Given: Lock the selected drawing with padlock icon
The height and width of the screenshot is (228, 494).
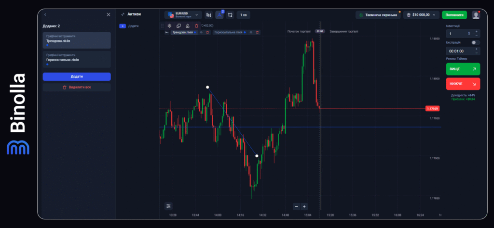Looking at the screenshot, I should pyautogui.click(x=187, y=25).
